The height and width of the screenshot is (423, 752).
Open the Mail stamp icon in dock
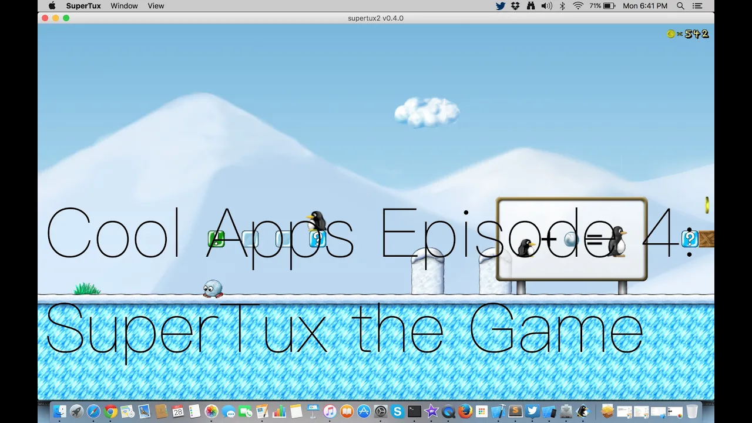[x=144, y=411]
